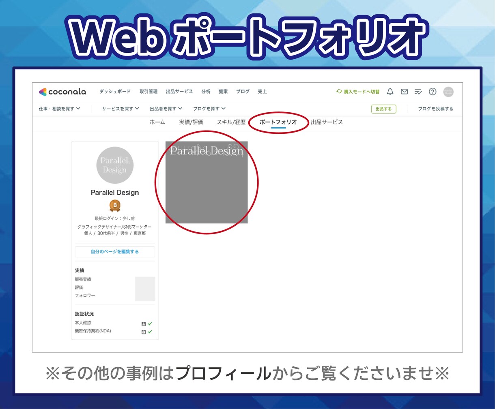The width and height of the screenshot is (495, 409).
Task: Switch to the ホーム profile tab
Action: (x=157, y=122)
